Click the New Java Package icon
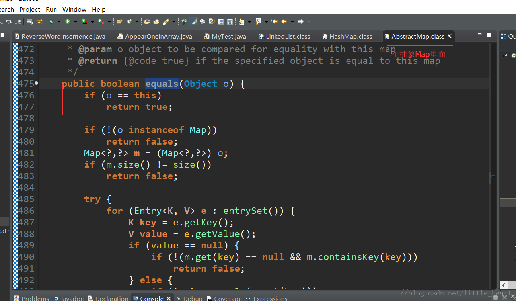 pos(119,21)
